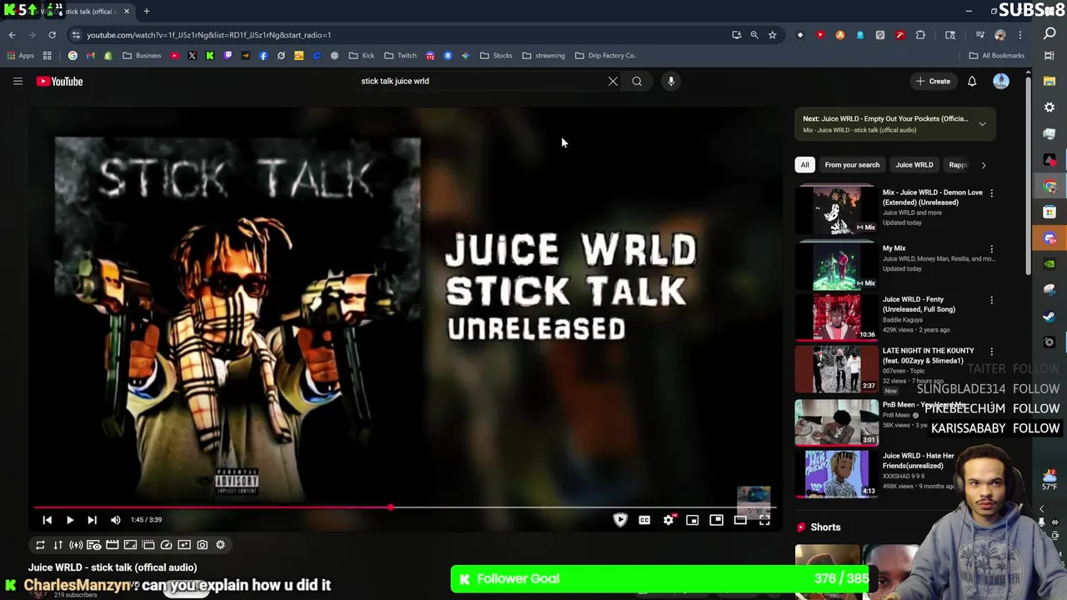This screenshot has width=1067, height=600.
Task: Open the Chrome extensions puzzle icon
Action: pos(920,35)
